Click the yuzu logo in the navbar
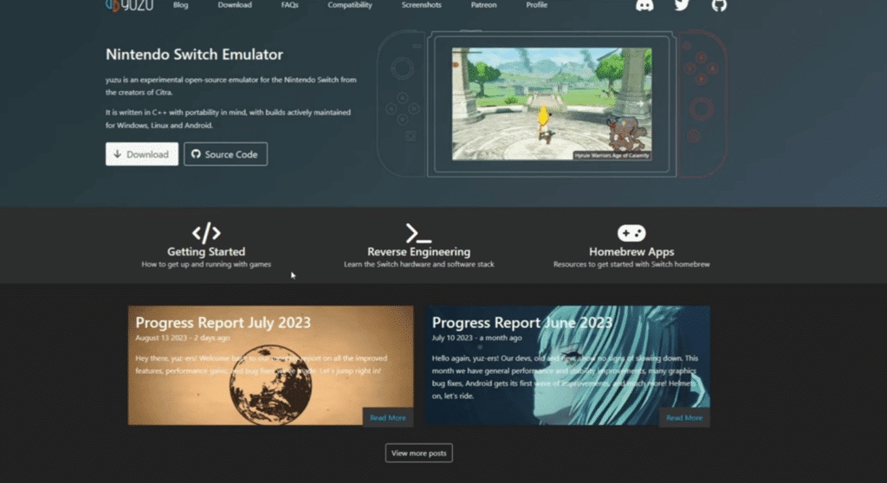Image resolution: width=887 pixels, height=483 pixels. [129, 5]
